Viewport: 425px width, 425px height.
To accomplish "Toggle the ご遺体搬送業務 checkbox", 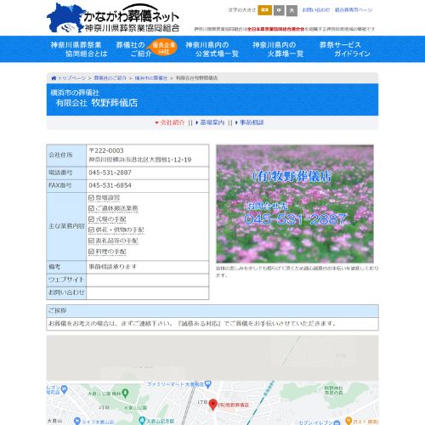I will (x=91, y=208).
